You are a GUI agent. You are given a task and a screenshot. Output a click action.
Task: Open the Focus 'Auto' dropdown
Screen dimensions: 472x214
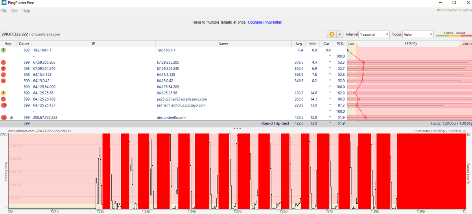(418, 35)
